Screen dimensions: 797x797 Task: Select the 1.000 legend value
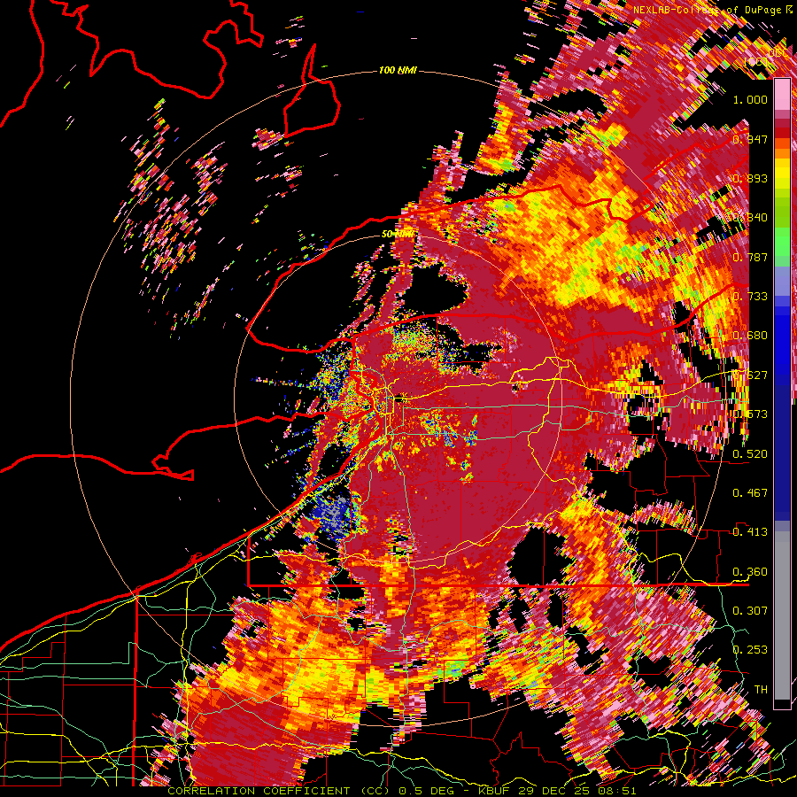pos(750,99)
